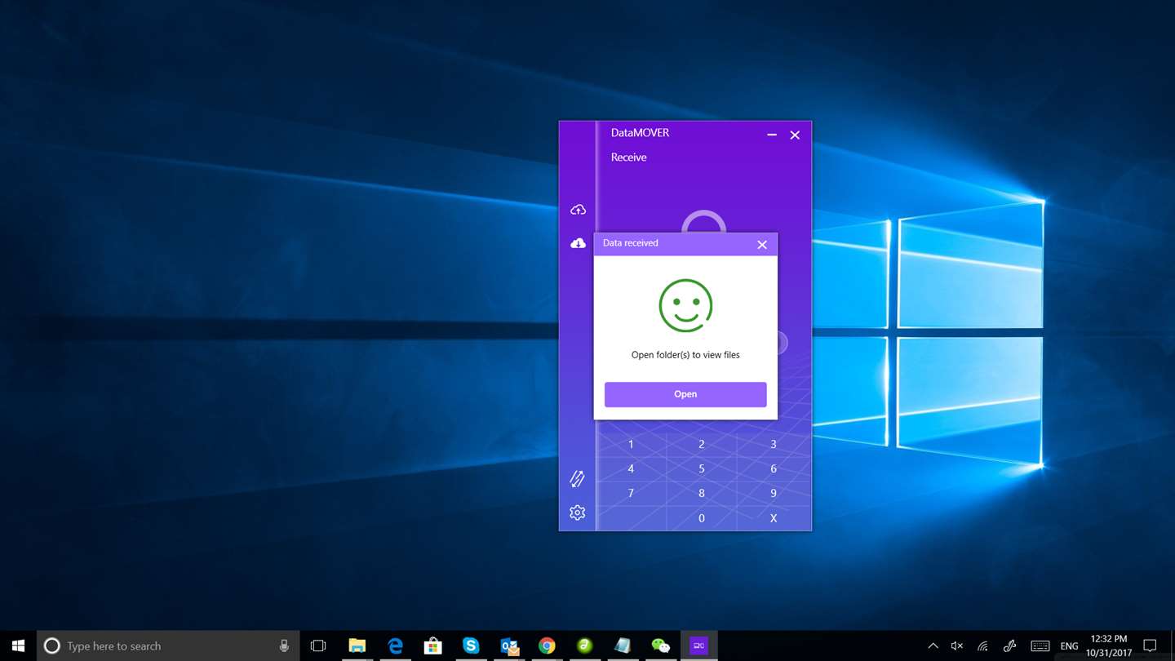
Task: Click the "Open folder(s) to view files" text
Action: (x=685, y=355)
